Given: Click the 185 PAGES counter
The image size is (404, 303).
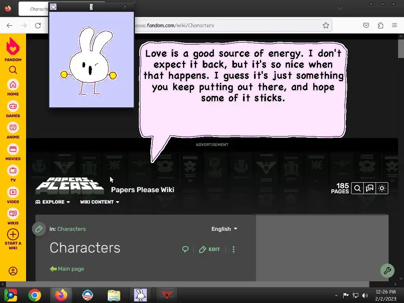Looking at the screenshot, I should [x=340, y=188].
